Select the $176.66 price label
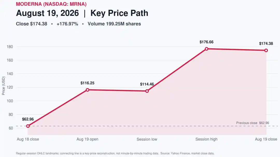This screenshot has height=157, width=280. (x=206, y=42)
